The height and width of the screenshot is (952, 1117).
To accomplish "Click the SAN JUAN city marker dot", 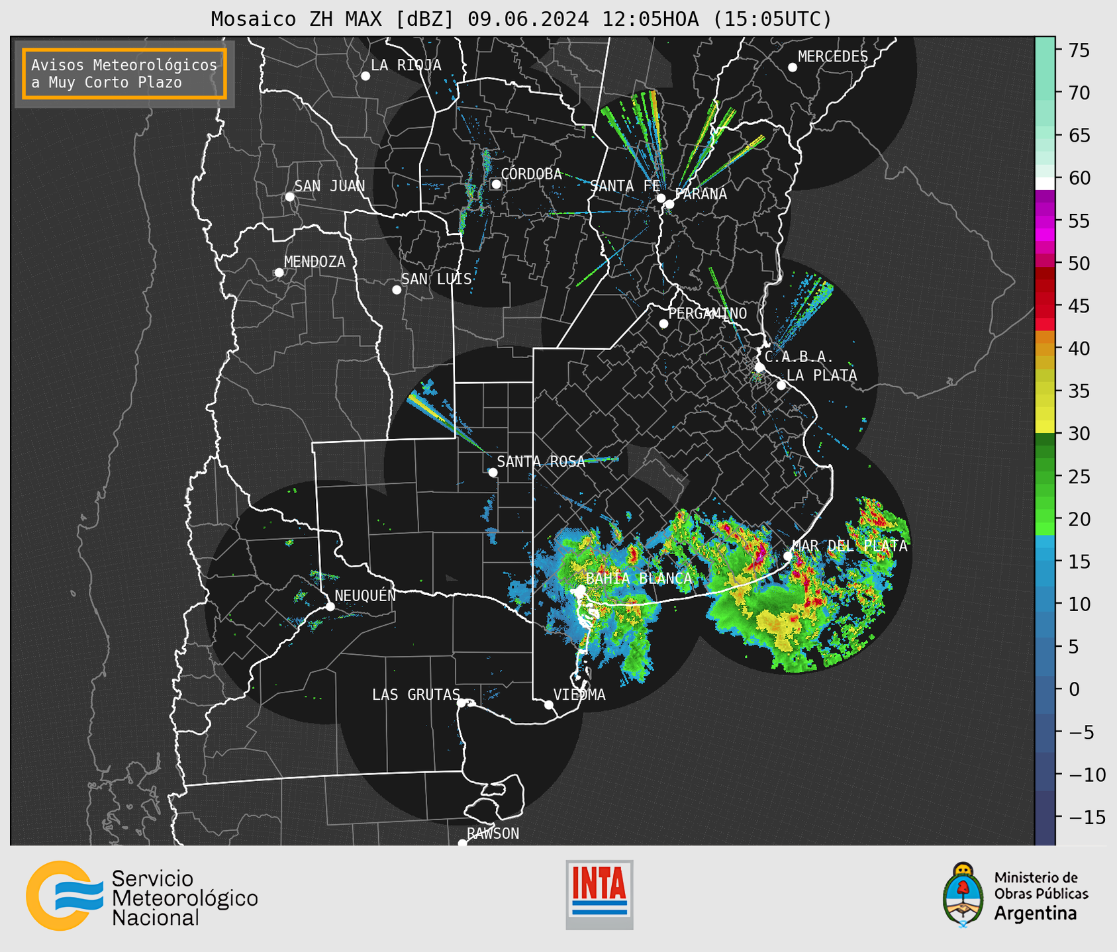I will 290,197.
